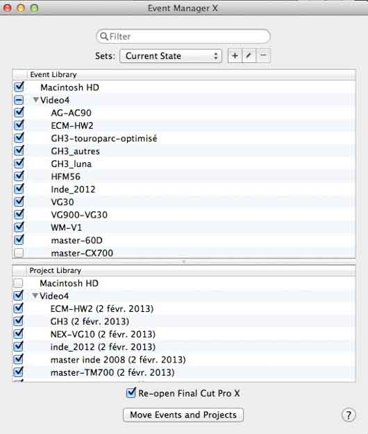Select master inde 2008 project text
This screenshot has height=434, width=368.
(118, 360)
